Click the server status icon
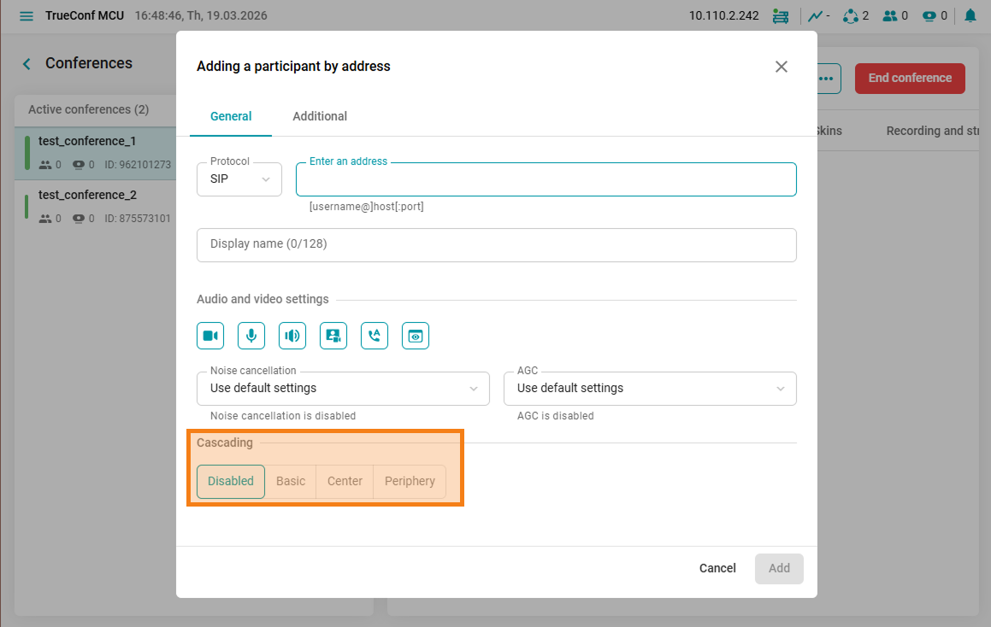The width and height of the screenshot is (991, 627). (x=779, y=16)
